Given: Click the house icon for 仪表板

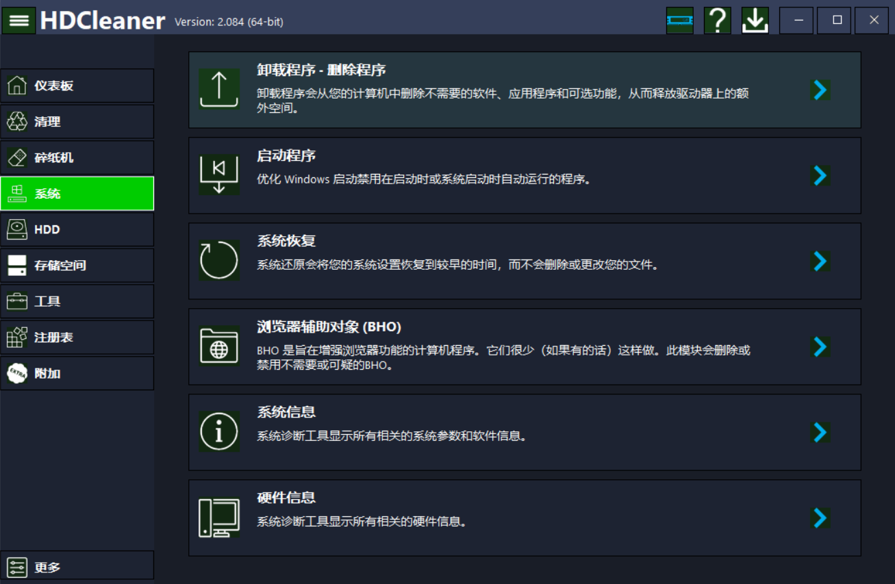Looking at the screenshot, I should (x=17, y=86).
